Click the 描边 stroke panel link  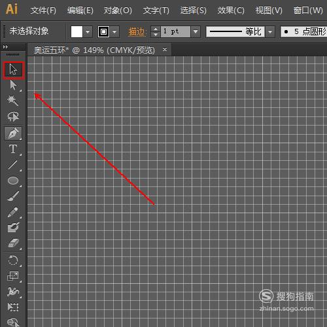137,32
